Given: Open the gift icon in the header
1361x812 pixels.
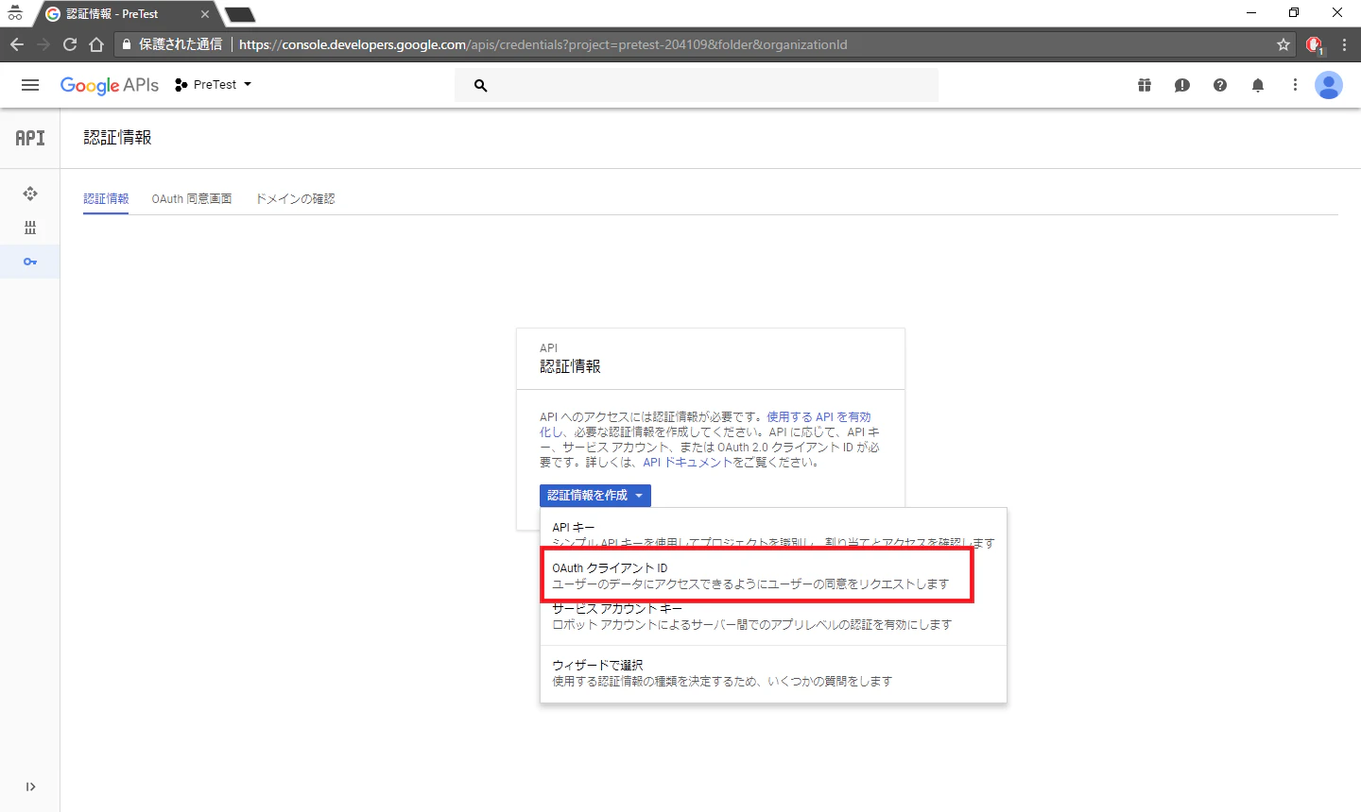Looking at the screenshot, I should point(1145,85).
